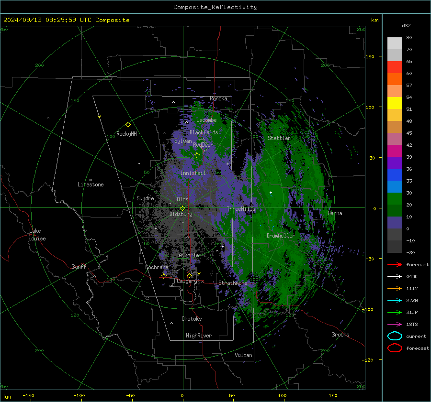
Task: Pick the light gray 70–80 dBZ swatch
Action: [395, 43]
